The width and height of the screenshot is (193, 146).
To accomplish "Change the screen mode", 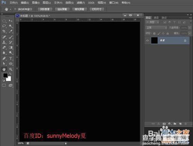I will pos(11,85).
